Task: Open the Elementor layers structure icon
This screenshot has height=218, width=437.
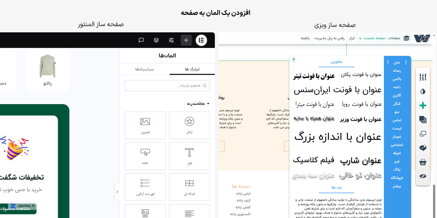Action: click(x=156, y=40)
